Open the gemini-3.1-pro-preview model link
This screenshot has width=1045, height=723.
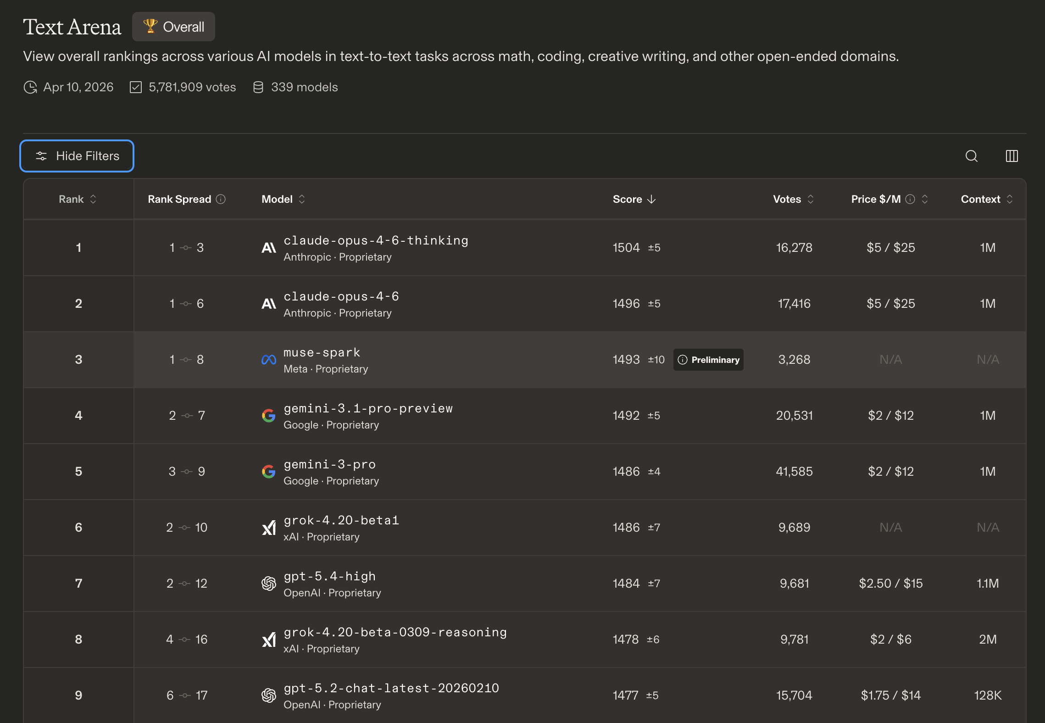pyautogui.click(x=368, y=408)
